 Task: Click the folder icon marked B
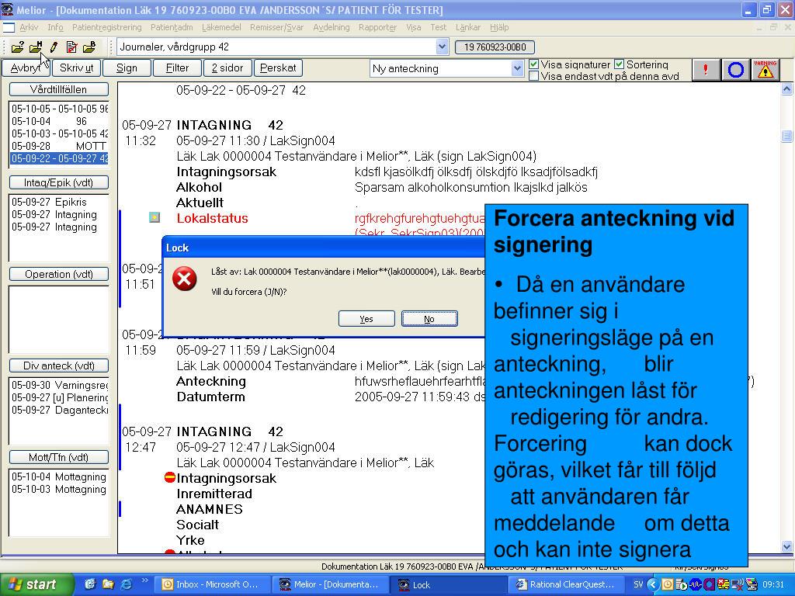89,47
